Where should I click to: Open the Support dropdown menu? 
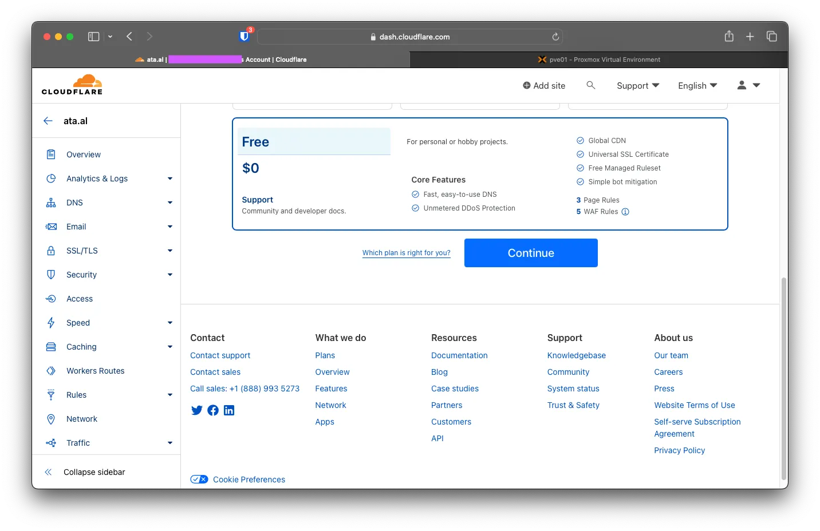pyautogui.click(x=638, y=85)
